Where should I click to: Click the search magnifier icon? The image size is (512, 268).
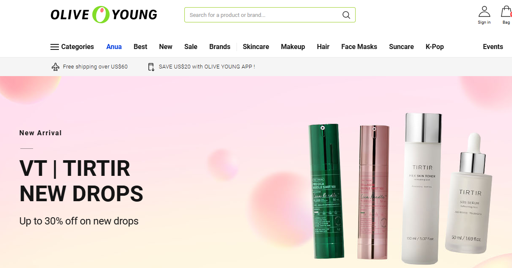pyautogui.click(x=346, y=15)
